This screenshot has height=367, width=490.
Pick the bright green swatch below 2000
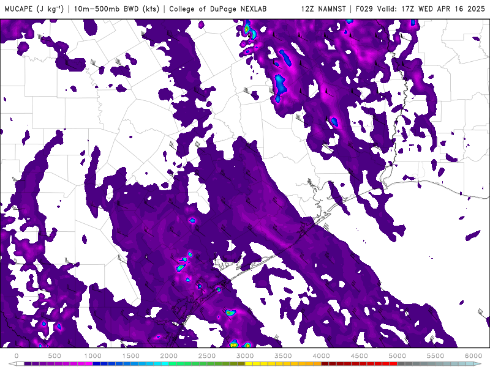pos(173,364)
